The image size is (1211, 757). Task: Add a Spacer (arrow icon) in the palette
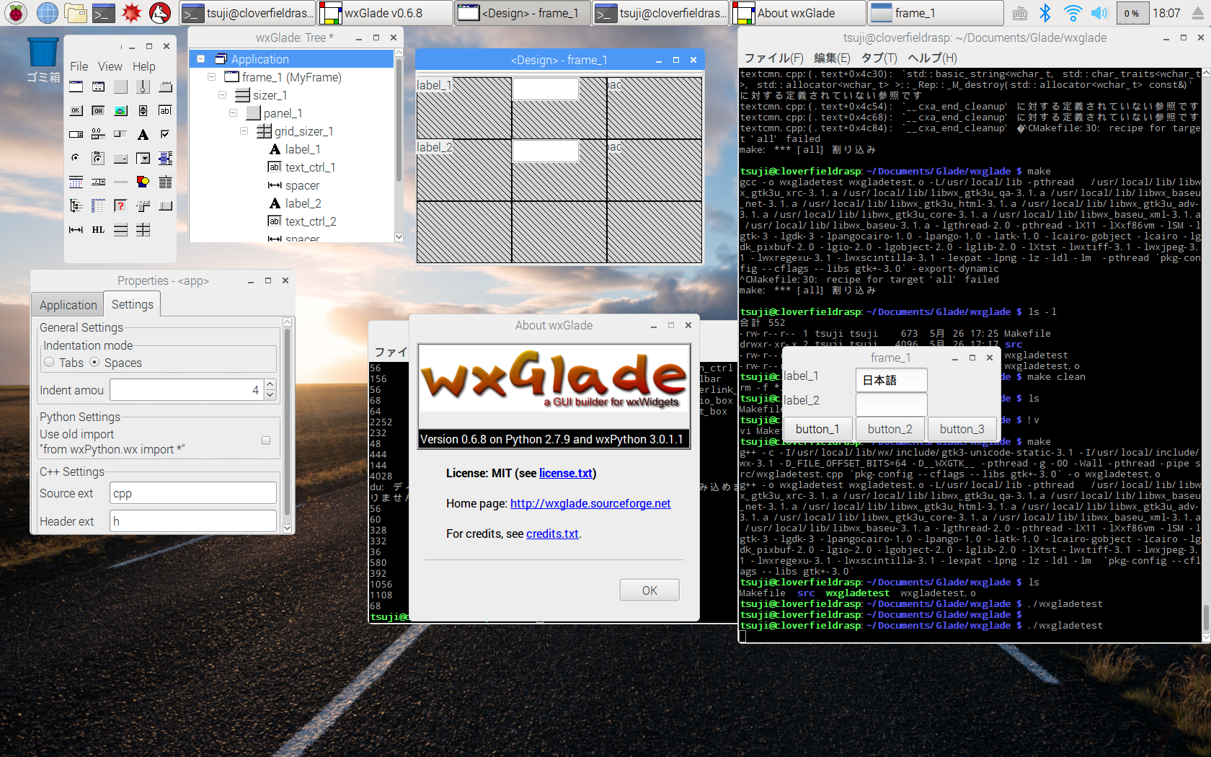76,230
